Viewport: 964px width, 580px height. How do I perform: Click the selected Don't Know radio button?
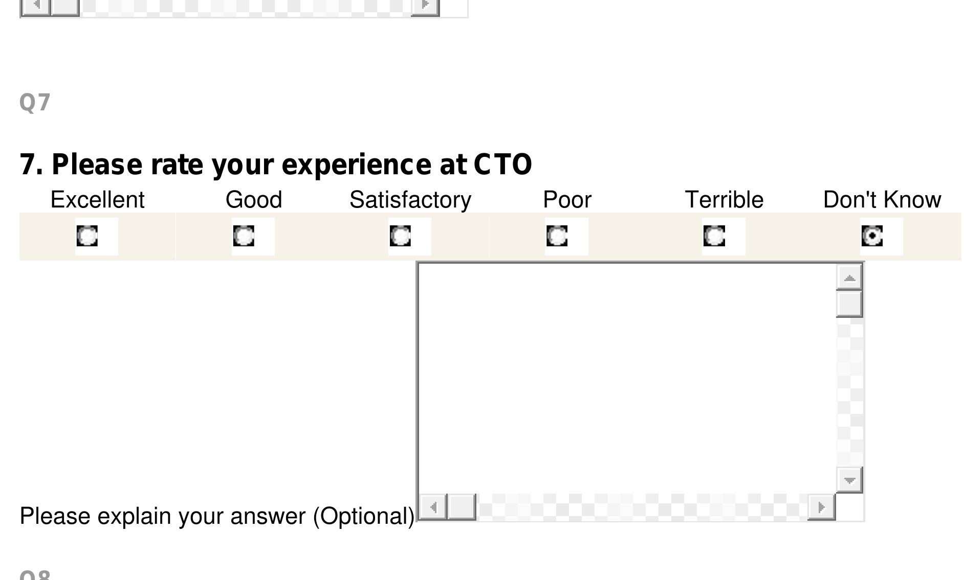coord(871,236)
